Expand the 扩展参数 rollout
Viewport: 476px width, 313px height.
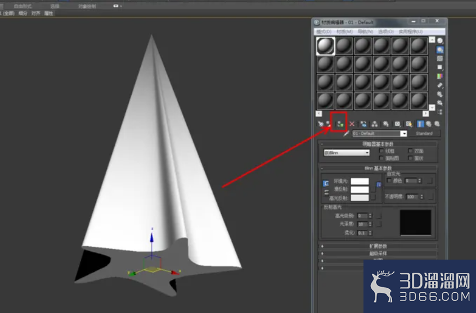[378, 246]
